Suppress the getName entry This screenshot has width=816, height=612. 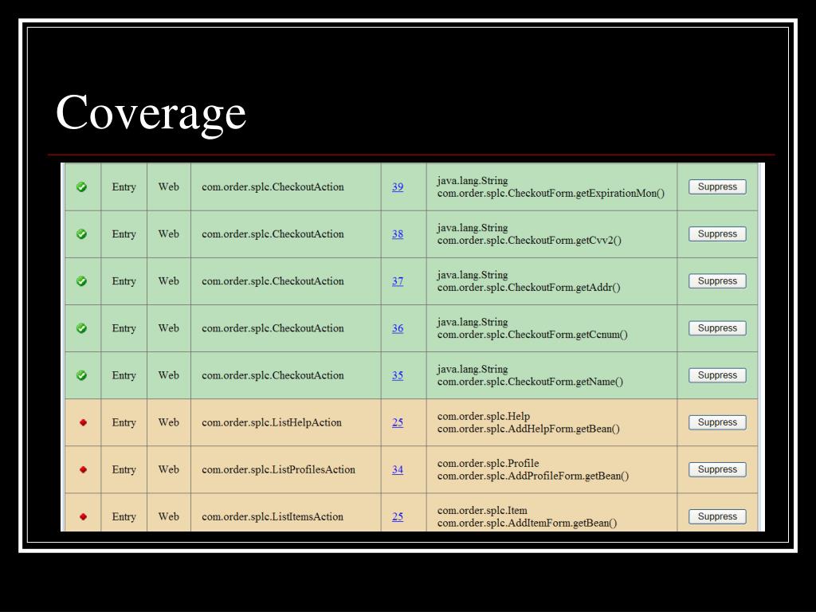717,375
